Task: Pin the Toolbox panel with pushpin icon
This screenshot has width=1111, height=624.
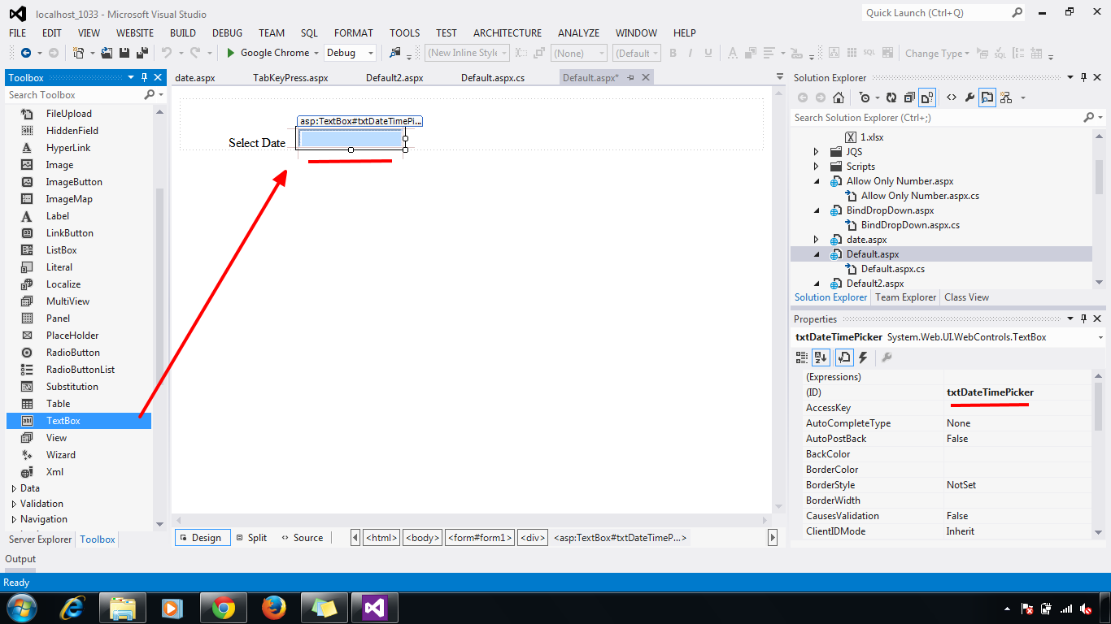Action: [x=145, y=78]
